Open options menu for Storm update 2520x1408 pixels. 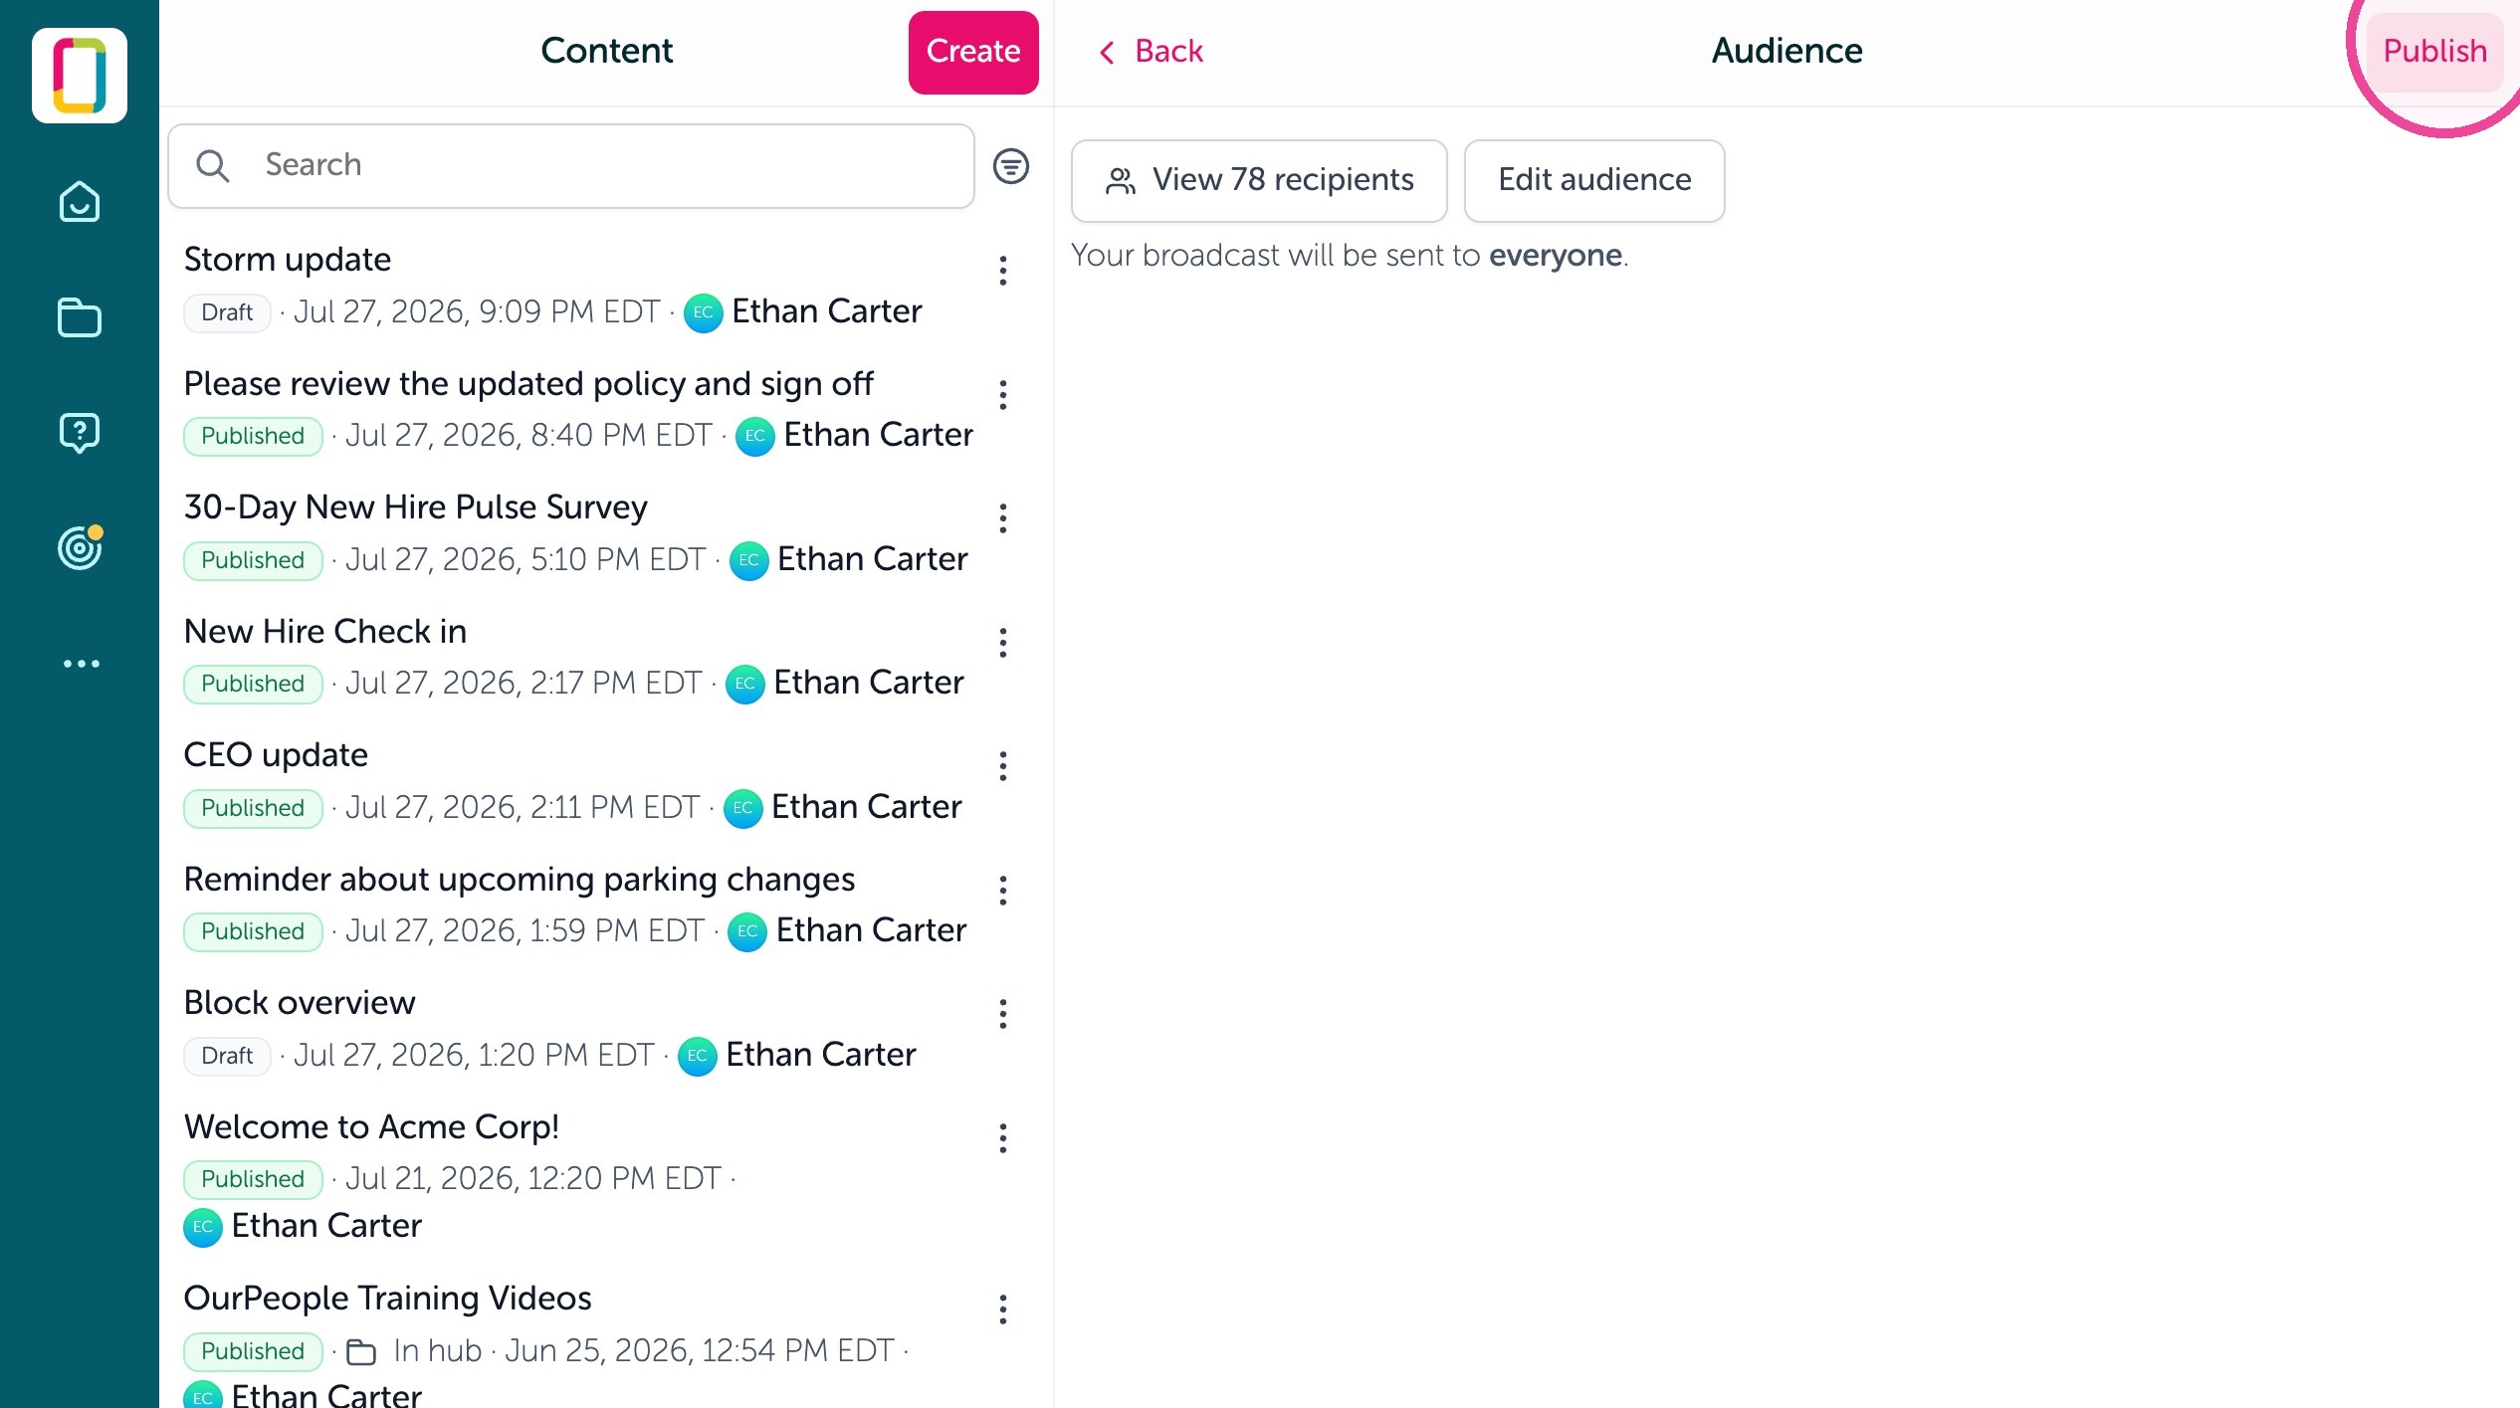(x=1002, y=271)
